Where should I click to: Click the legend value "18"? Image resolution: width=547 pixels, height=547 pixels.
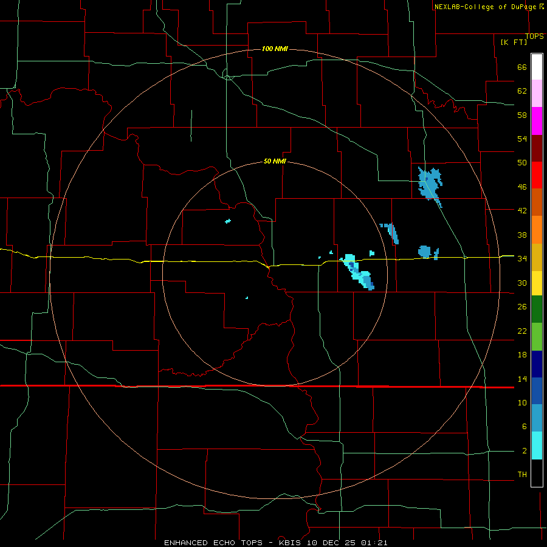522,355
